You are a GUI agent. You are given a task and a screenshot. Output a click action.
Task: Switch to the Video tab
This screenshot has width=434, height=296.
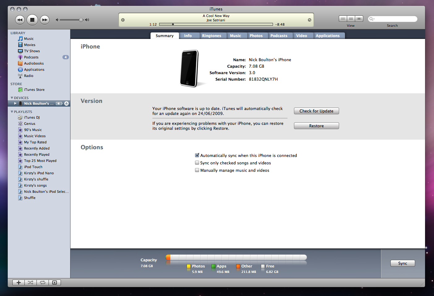(x=302, y=36)
